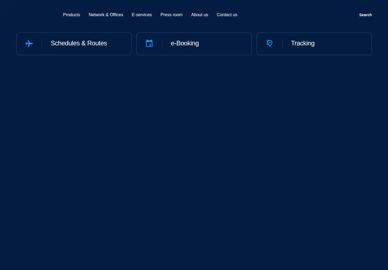
Task: Open the Tracking card
Action: [314, 44]
